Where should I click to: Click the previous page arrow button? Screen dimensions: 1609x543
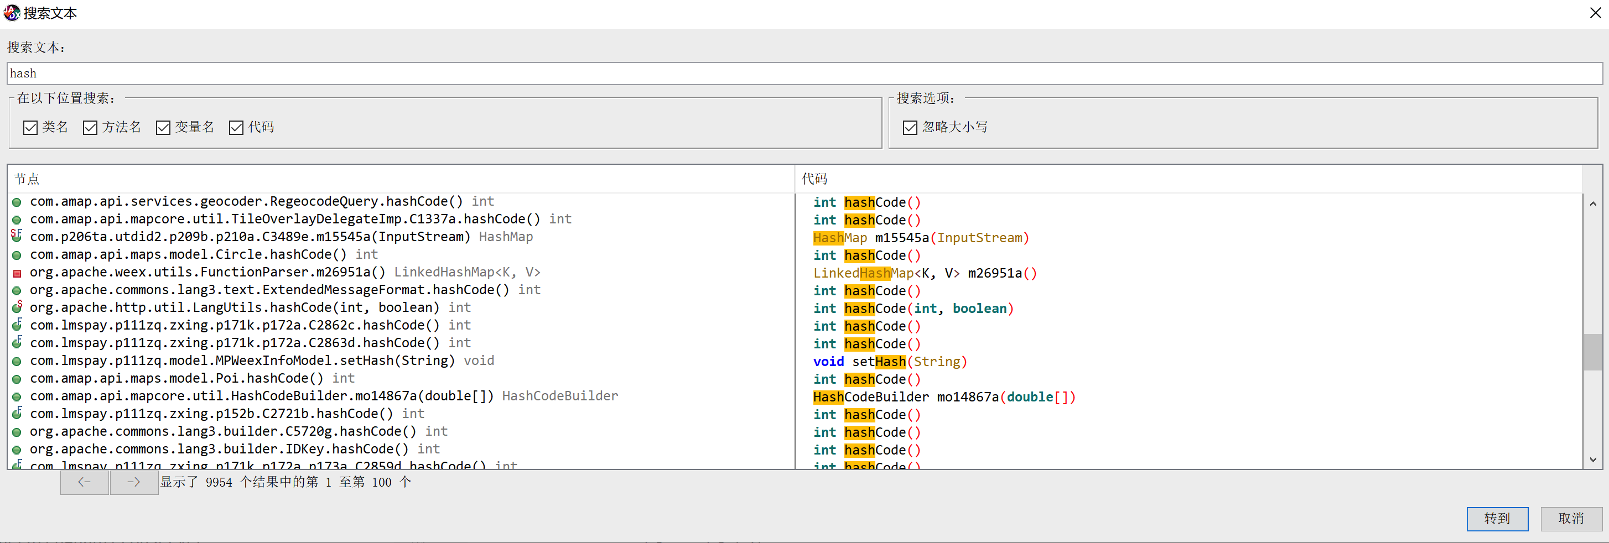[x=84, y=482]
